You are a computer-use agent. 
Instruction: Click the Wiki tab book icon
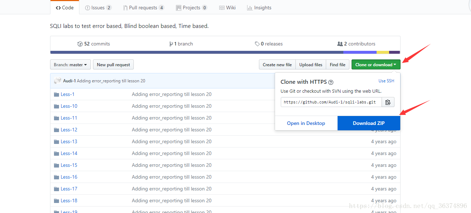222,8
